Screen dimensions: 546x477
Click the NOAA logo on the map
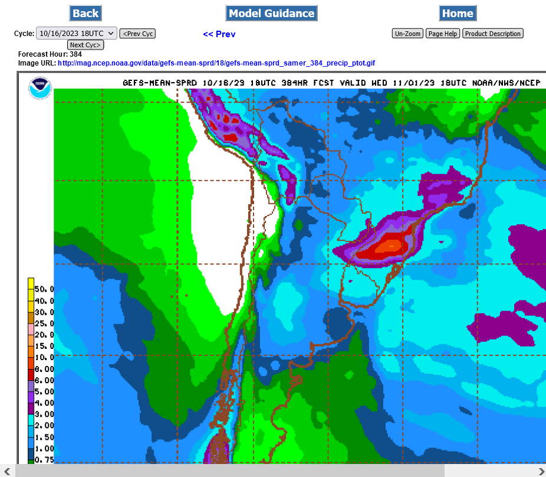[x=40, y=88]
